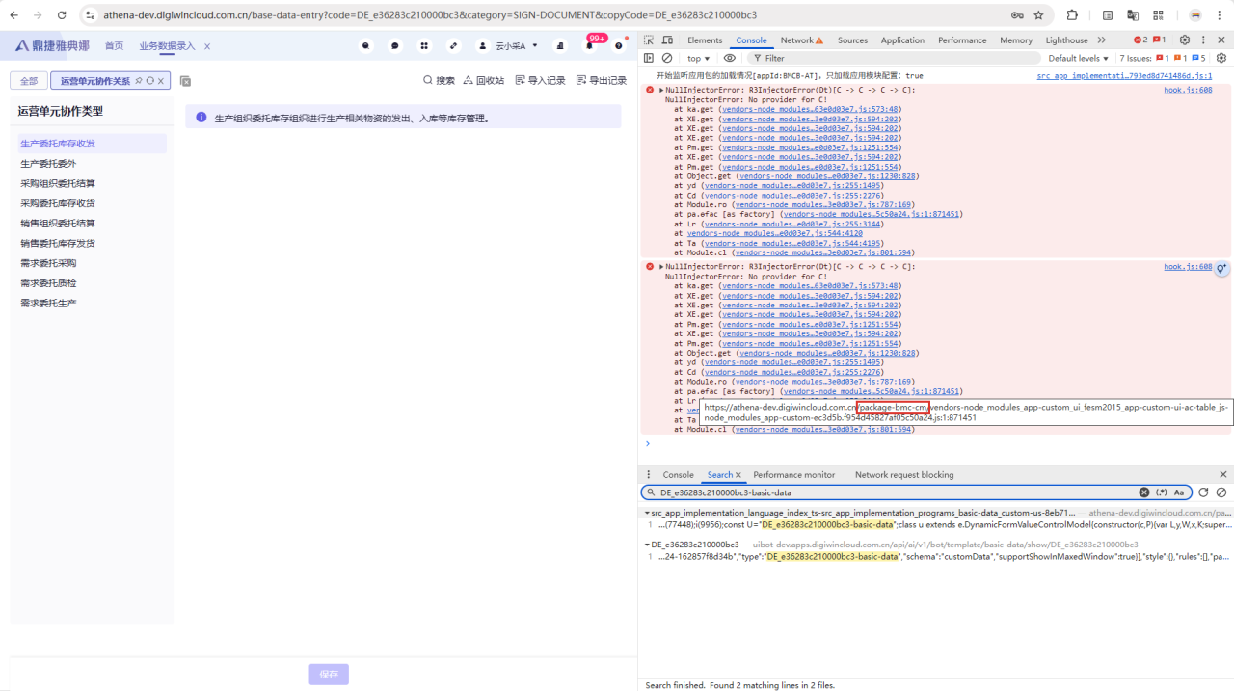
Task: Collapse the DE_e36283c210000bc3 search result group
Action: point(647,545)
